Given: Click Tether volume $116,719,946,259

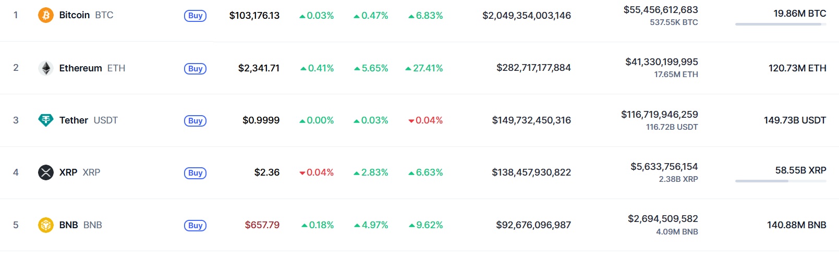Looking at the screenshot, I should point(660,114).
